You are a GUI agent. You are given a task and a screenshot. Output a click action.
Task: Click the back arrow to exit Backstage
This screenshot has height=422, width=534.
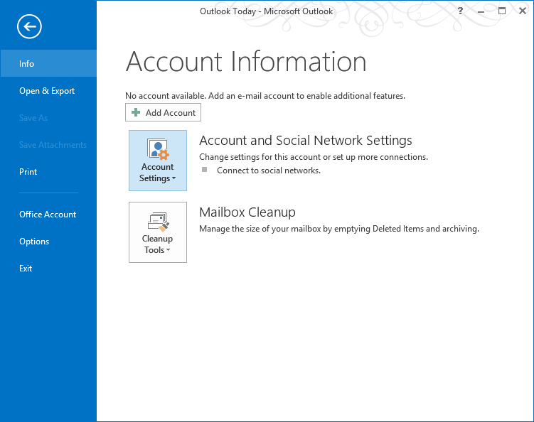point(30,27)
